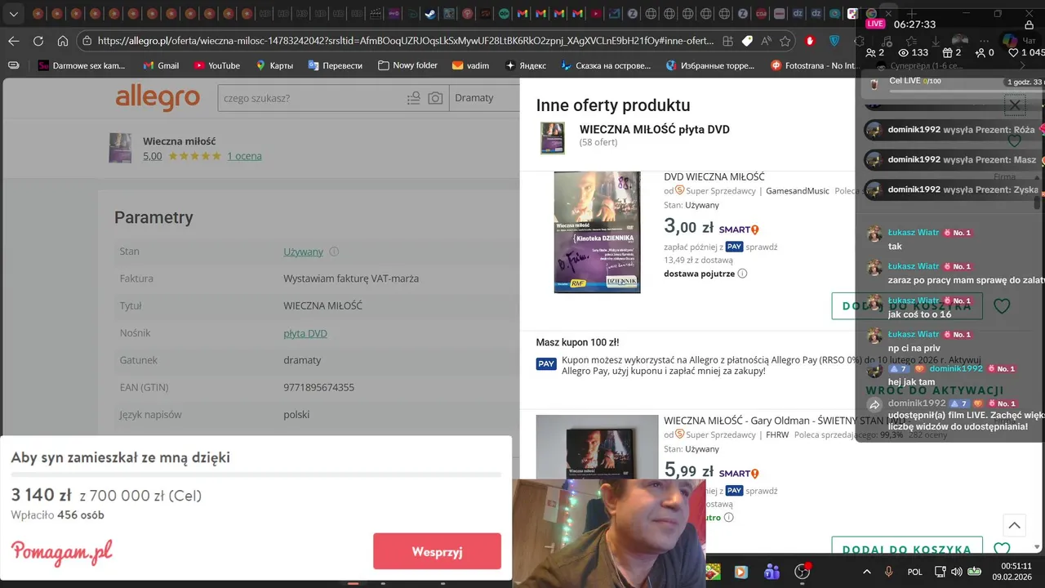Open the purple DVD cover thumbnail of first offer

click(x=597, y=232)
